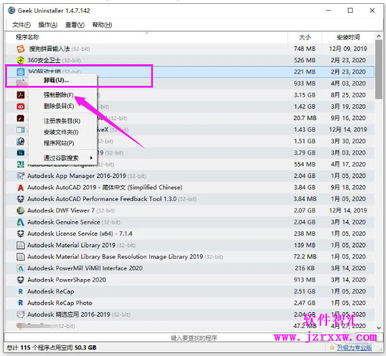This screenshot has height=356, width=386.
Task: Open the 查看(V) menu
Action: [75, 25]
